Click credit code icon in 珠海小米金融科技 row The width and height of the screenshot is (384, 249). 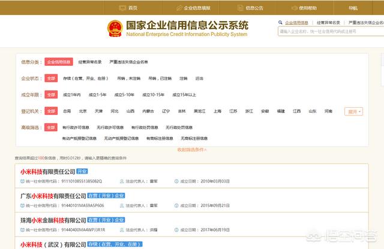click(23, 230)
